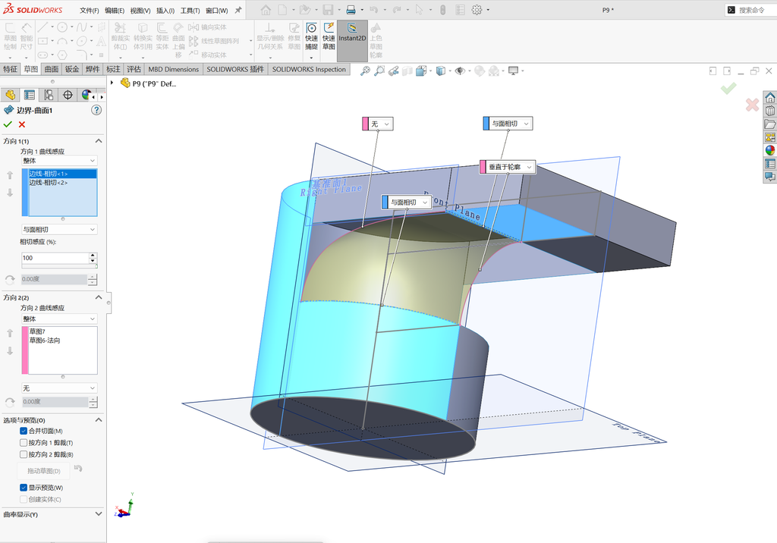Open the 窗口(W) menu
The image size is (777, 543).
[216, 10]
